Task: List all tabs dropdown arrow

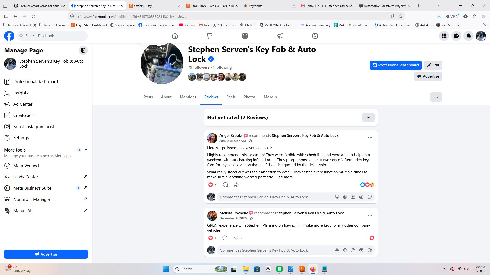Action: click(x=439, y=6)
